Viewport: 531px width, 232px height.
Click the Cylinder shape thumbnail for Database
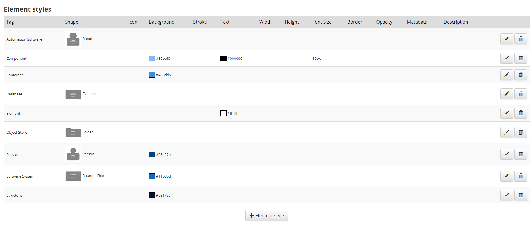pos(73,94)
